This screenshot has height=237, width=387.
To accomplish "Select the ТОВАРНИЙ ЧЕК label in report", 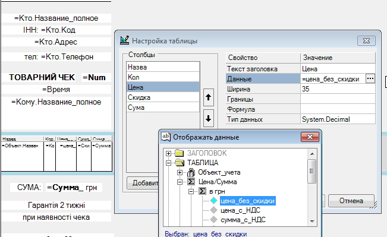I will coord(42,77).
